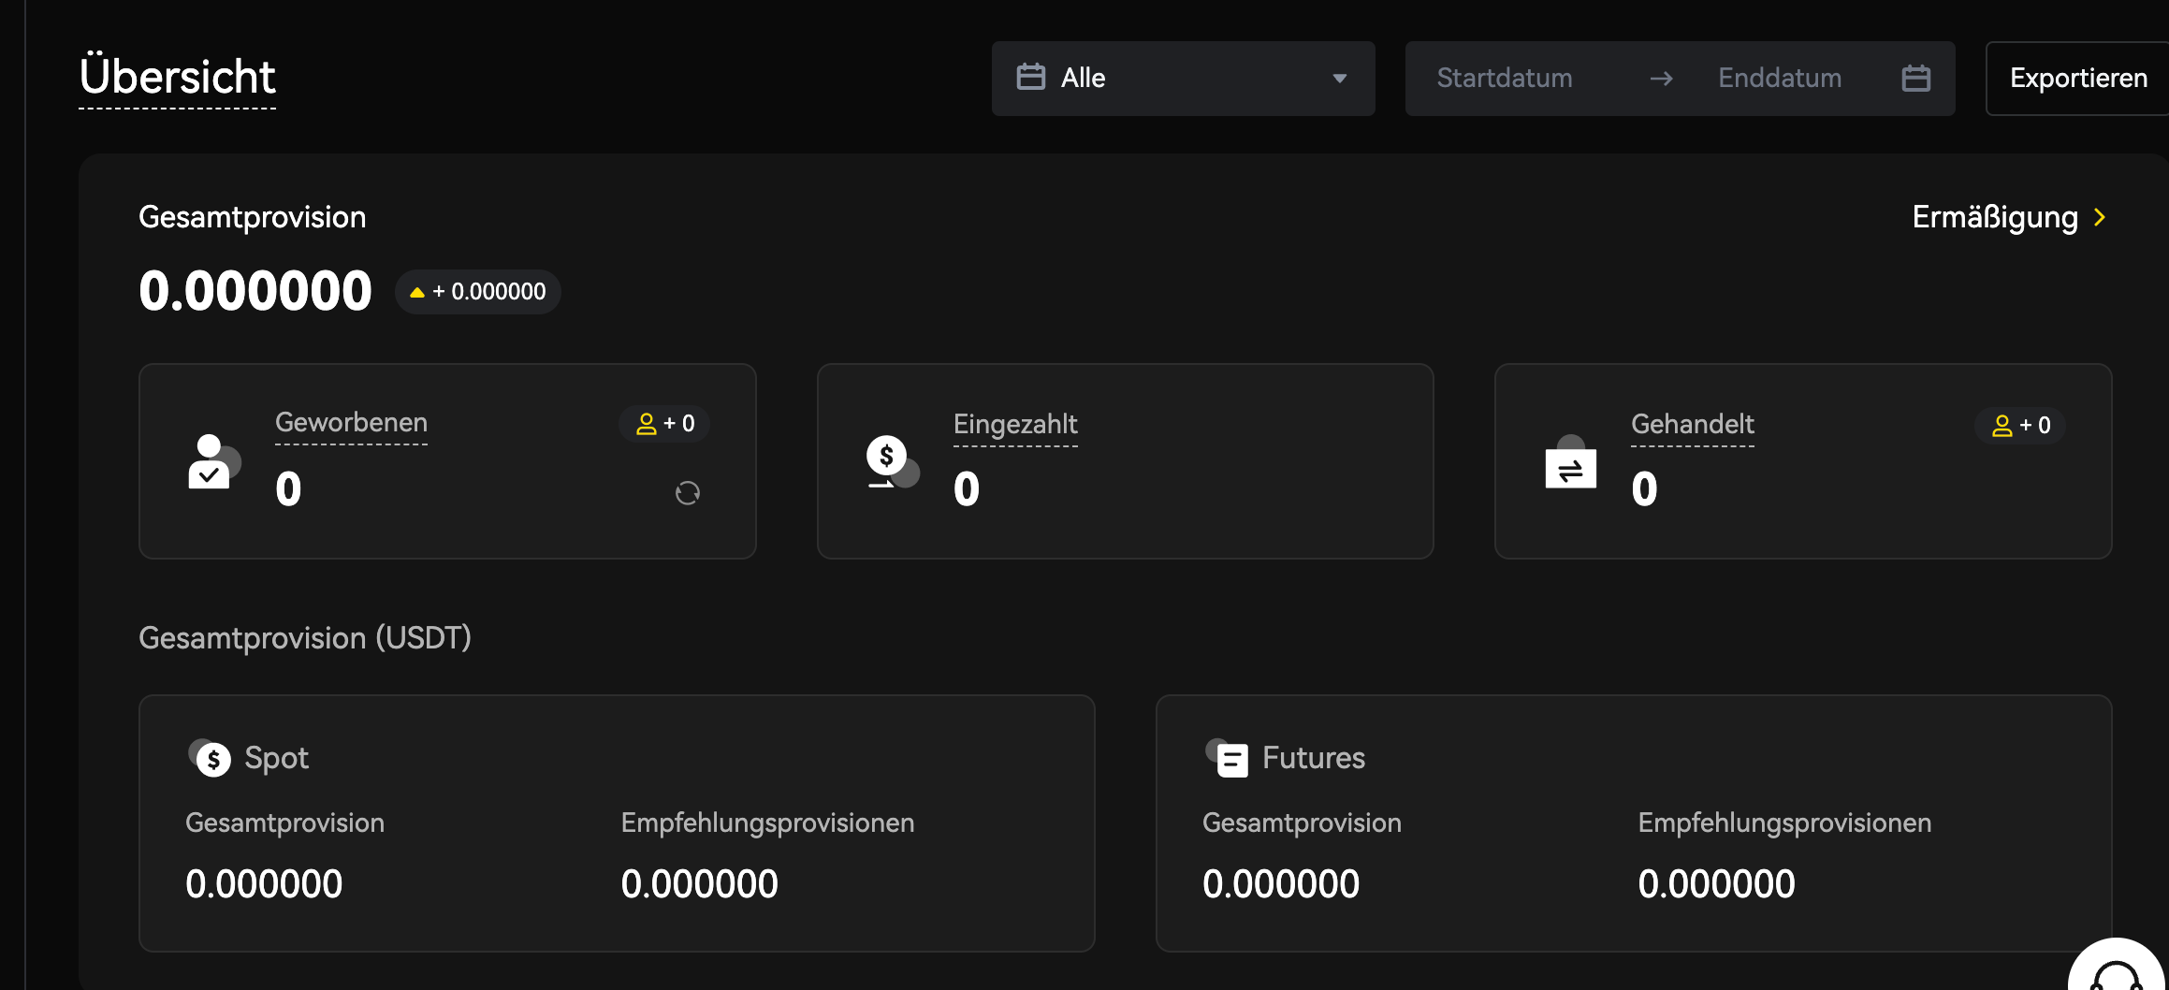This screenshot has height=990, width=2169.
Task: Open the Alle time period dropdown
Action: click(x=1183, y=79)
